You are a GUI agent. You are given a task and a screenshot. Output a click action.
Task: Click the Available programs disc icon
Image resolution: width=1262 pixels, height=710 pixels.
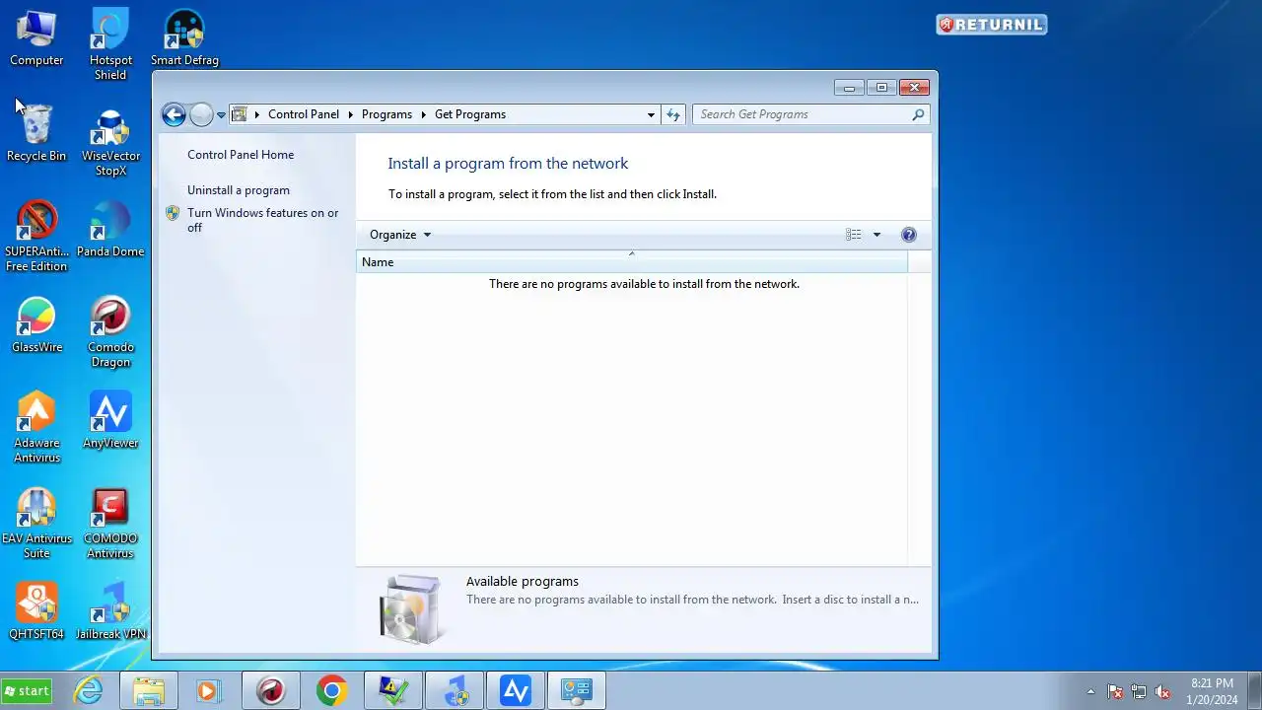[x=410, y=608]
